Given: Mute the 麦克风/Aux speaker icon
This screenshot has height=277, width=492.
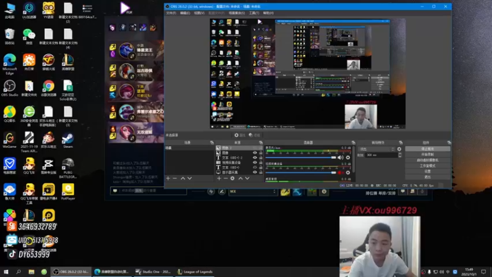Looking at the screenshot, I should [341, 158].
